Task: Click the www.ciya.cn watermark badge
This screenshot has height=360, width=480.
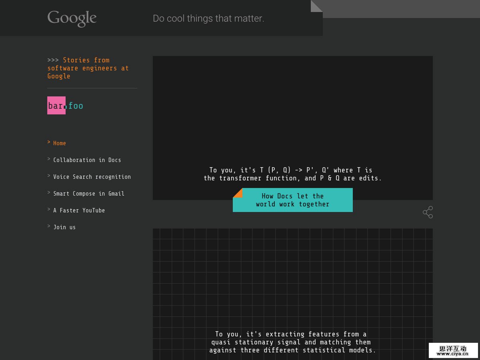Action: 453,350
